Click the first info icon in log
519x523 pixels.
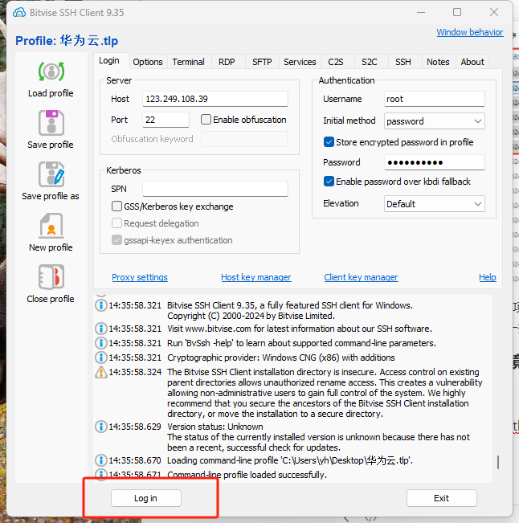tap(101, 305)
